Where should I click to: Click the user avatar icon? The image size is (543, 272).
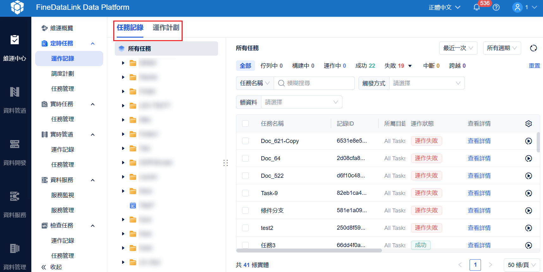[x=517, y=7]
